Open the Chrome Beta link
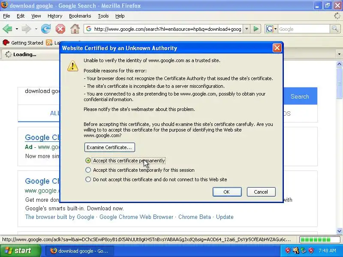This screenshot has height=257, width=343. (195, 217)
